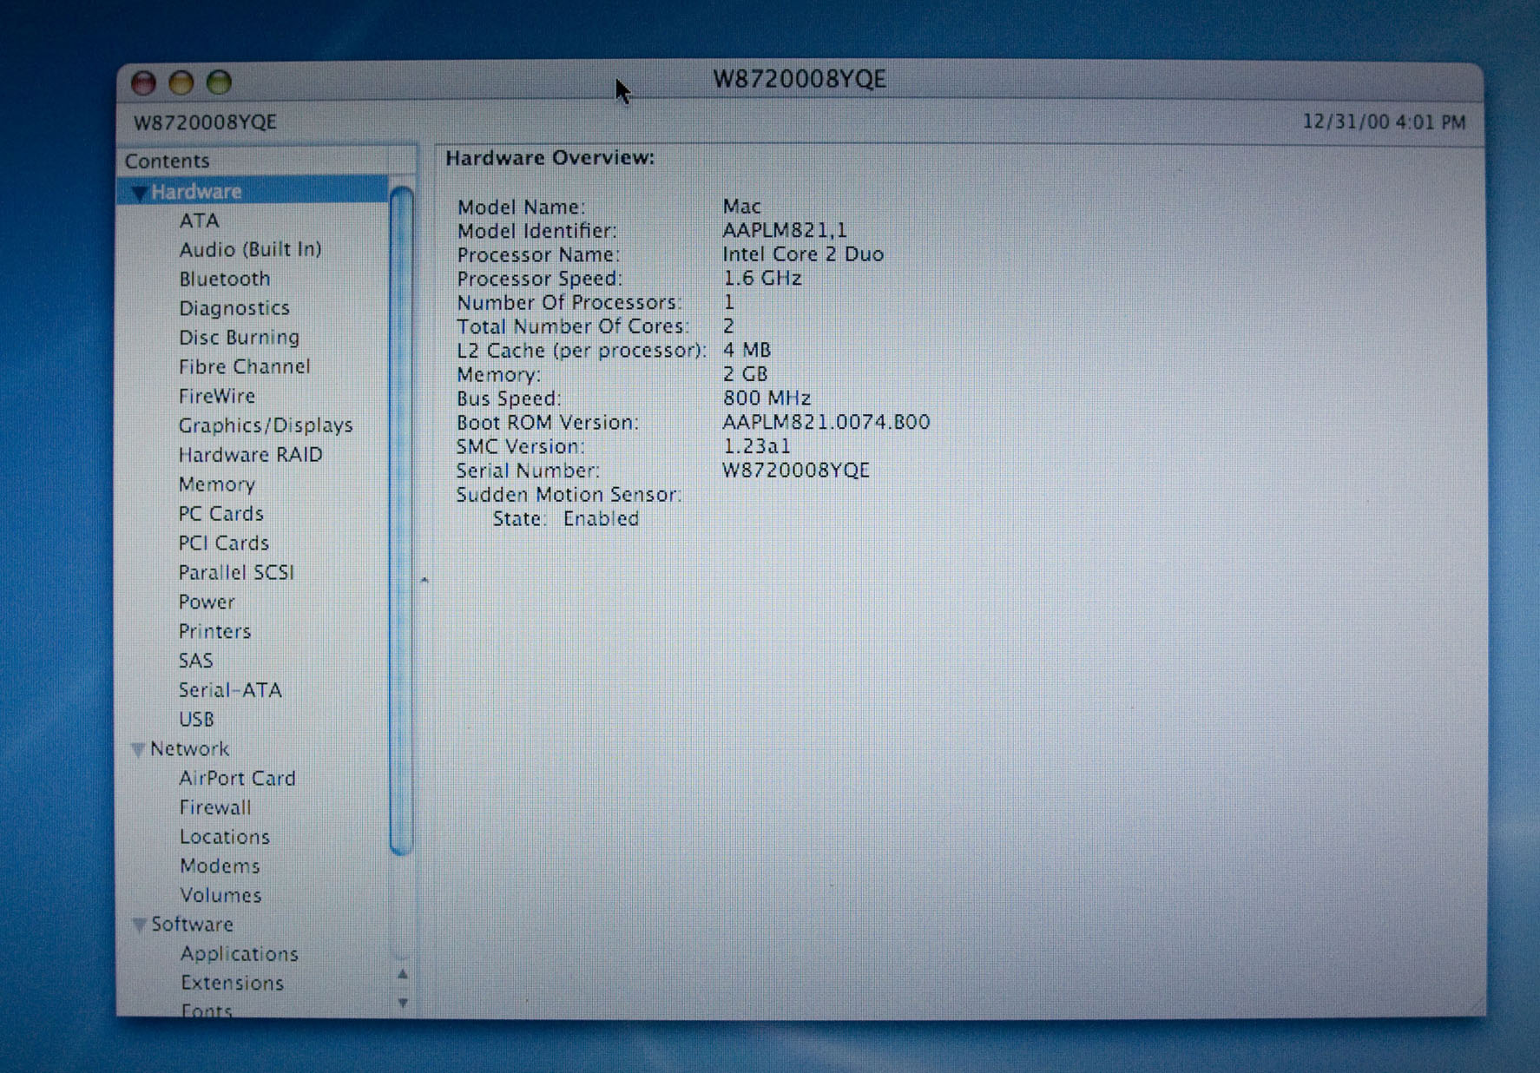Viewport: 1540px width, 1073px height.
Task: Open the Memory hardware entry
Action: pyautogui.click(x=216, y=484)
